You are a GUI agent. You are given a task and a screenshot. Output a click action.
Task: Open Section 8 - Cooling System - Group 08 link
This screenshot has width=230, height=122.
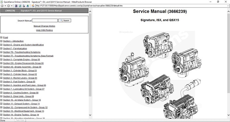(x=21, y=93)
